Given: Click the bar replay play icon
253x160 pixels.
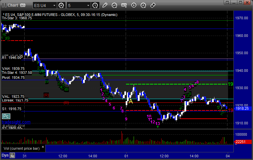Looking at the screenshot, I should [134, 5].
